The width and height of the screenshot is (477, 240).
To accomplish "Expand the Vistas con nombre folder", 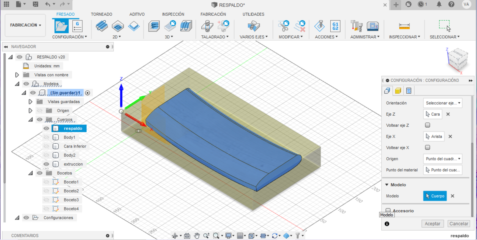I will coord(17,75).
